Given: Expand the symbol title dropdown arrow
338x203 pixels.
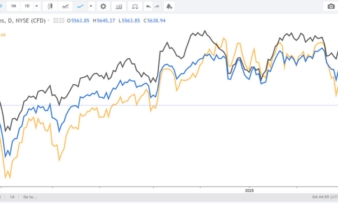Looking at the screenshot, I should click(x=49, y=20).
